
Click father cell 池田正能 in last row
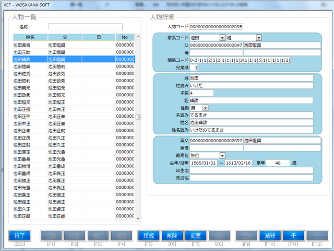pyautogui.click(x=65, y=216)
